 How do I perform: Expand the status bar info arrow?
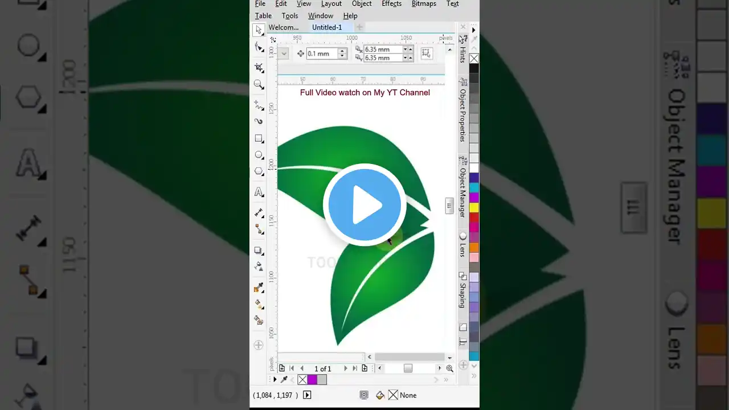tap(307, 395)
